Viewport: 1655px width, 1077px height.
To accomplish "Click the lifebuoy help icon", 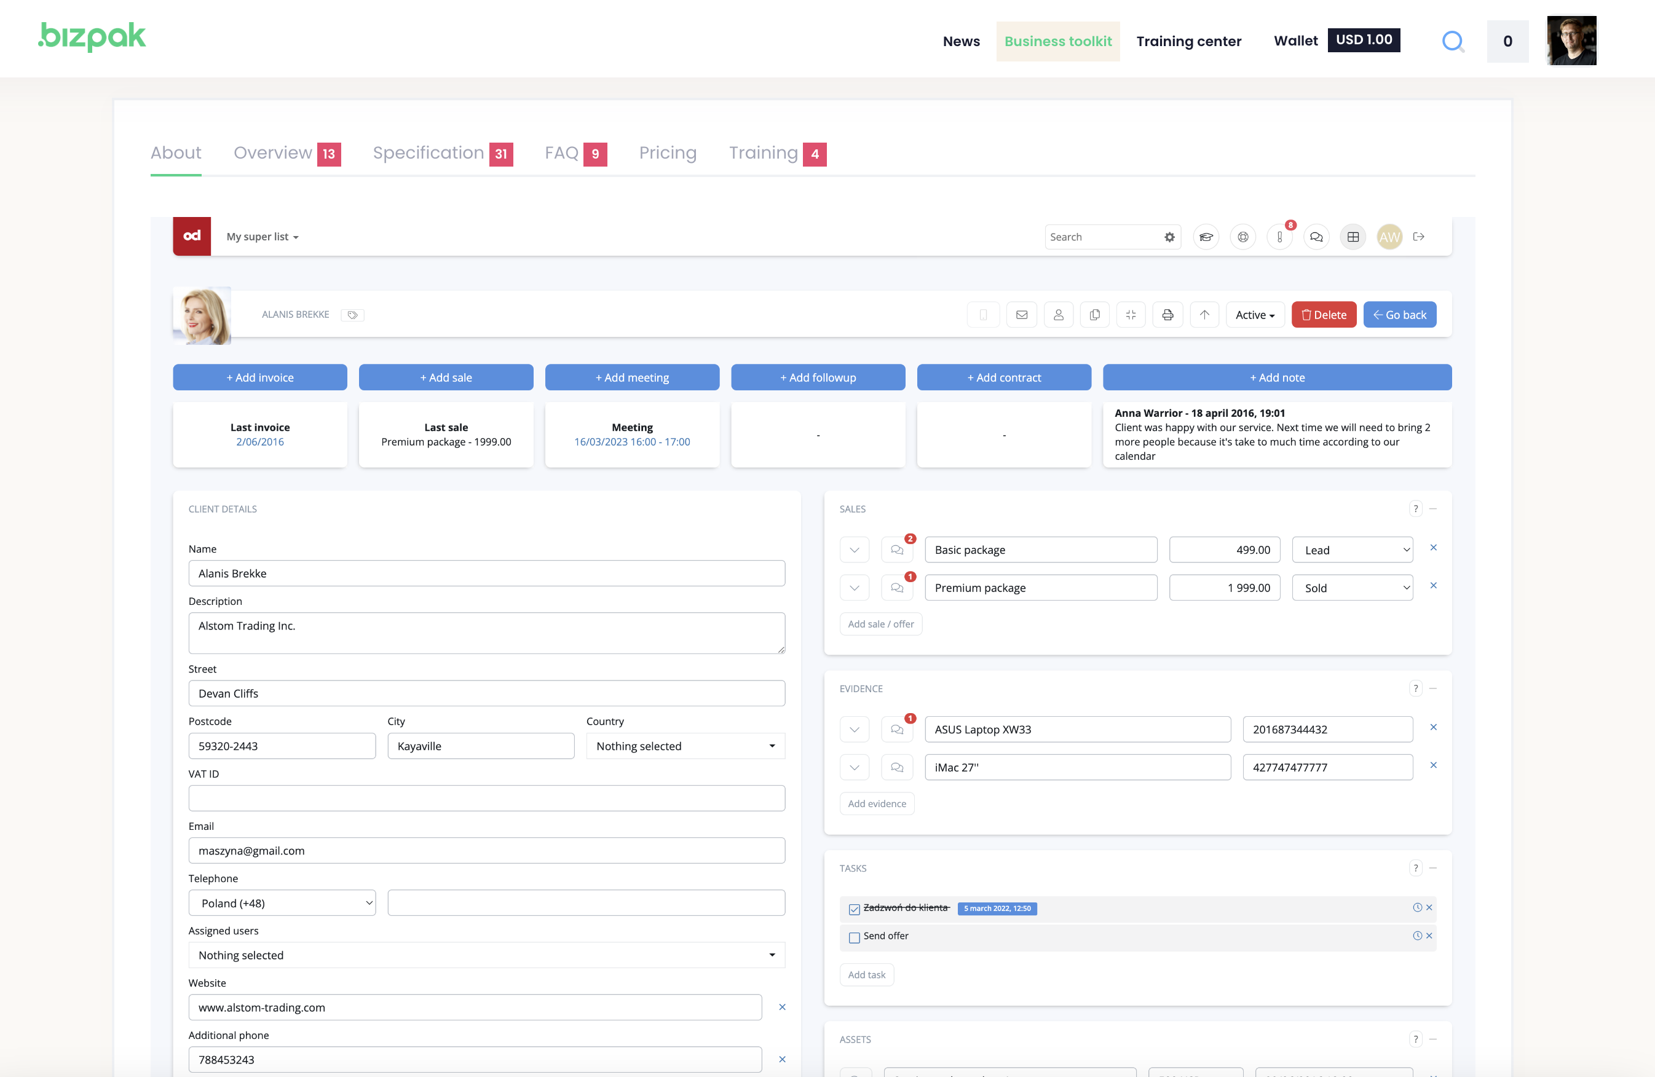I will 1243,237.
